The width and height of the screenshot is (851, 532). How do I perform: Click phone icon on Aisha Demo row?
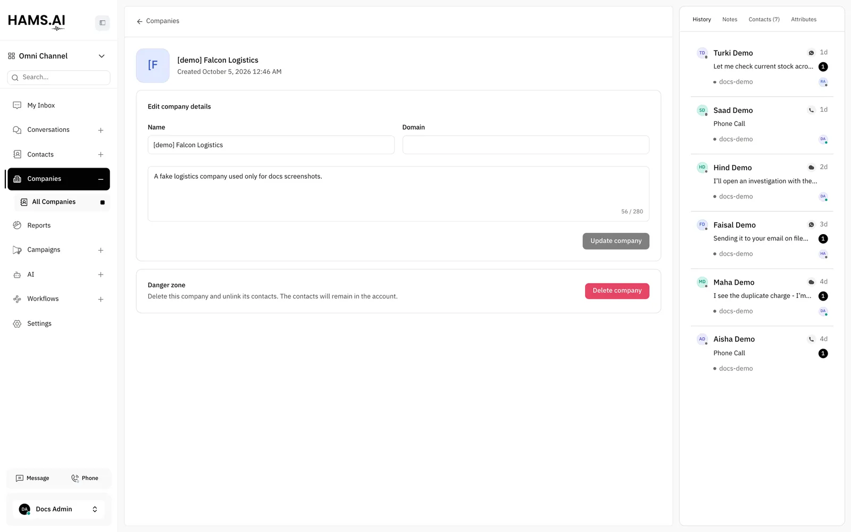click(x=811, y=339)
